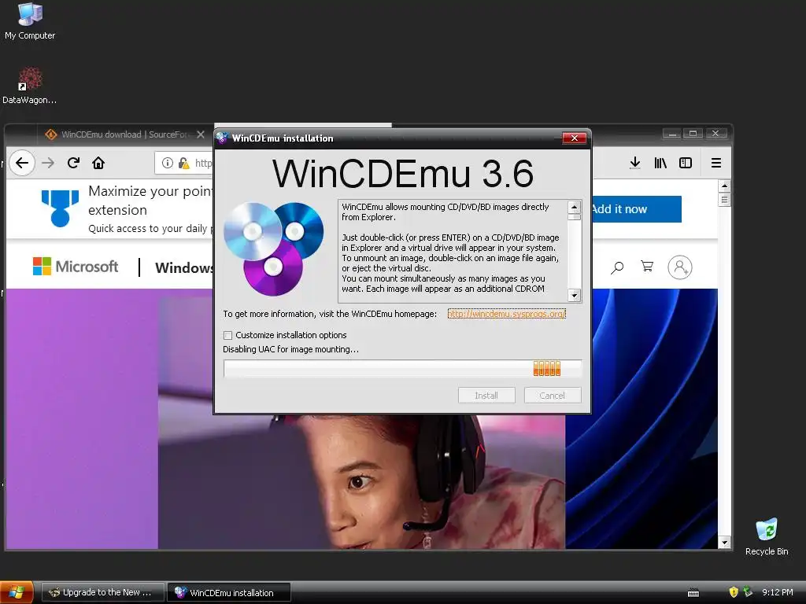
Task: Click the Install button
Action: (486, 395)
